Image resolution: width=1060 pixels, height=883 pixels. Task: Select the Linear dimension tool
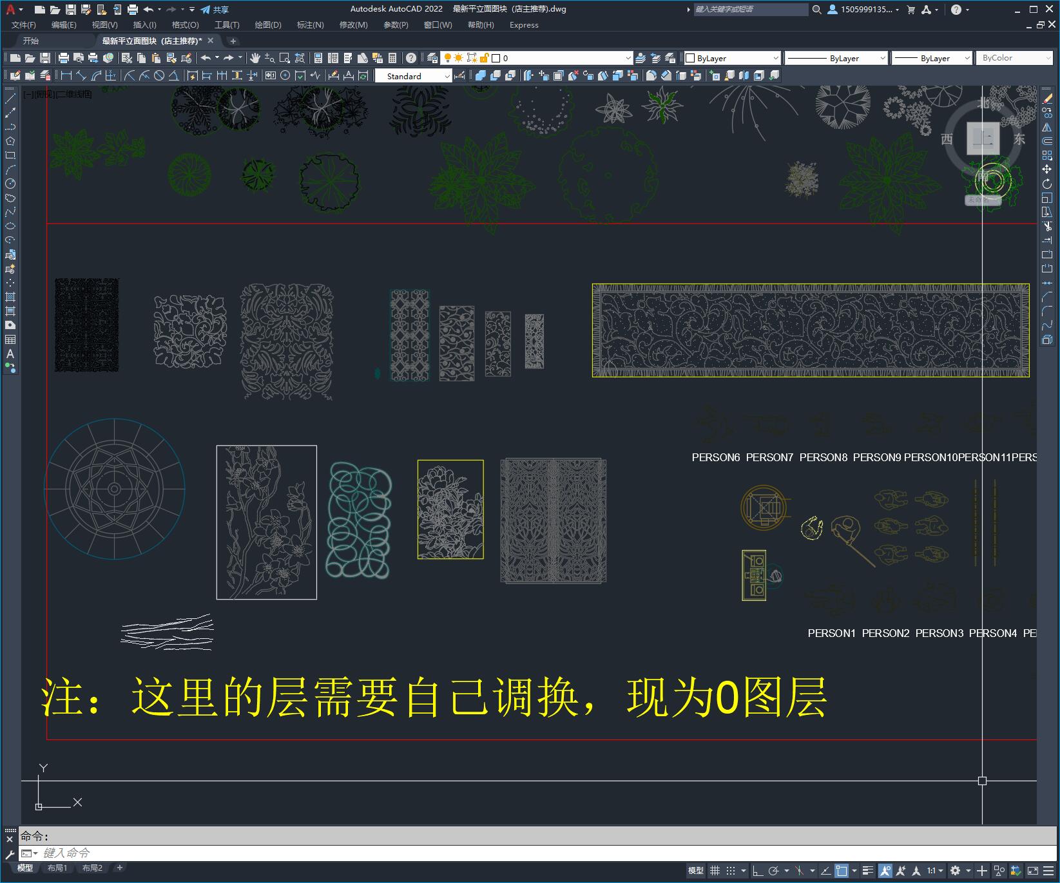[x=66, y=75]
